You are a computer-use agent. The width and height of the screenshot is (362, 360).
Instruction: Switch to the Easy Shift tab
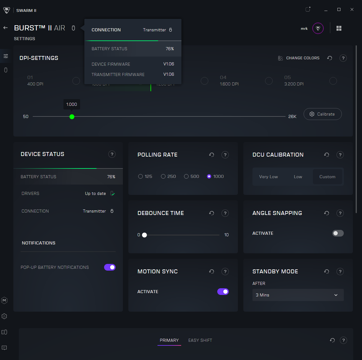click(x=200, y=340)
